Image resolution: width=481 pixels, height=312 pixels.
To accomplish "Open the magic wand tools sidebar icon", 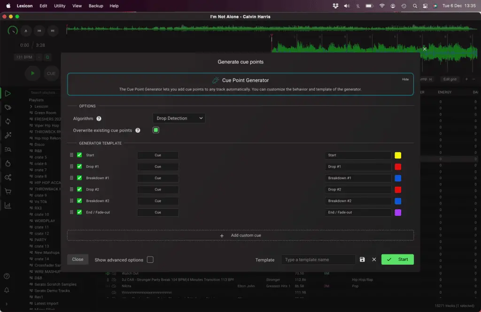I will coord(8,135).
